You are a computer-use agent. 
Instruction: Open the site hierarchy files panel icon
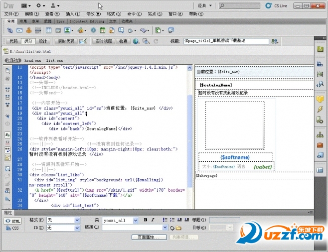pyautogui.click(x=320, y=135)
